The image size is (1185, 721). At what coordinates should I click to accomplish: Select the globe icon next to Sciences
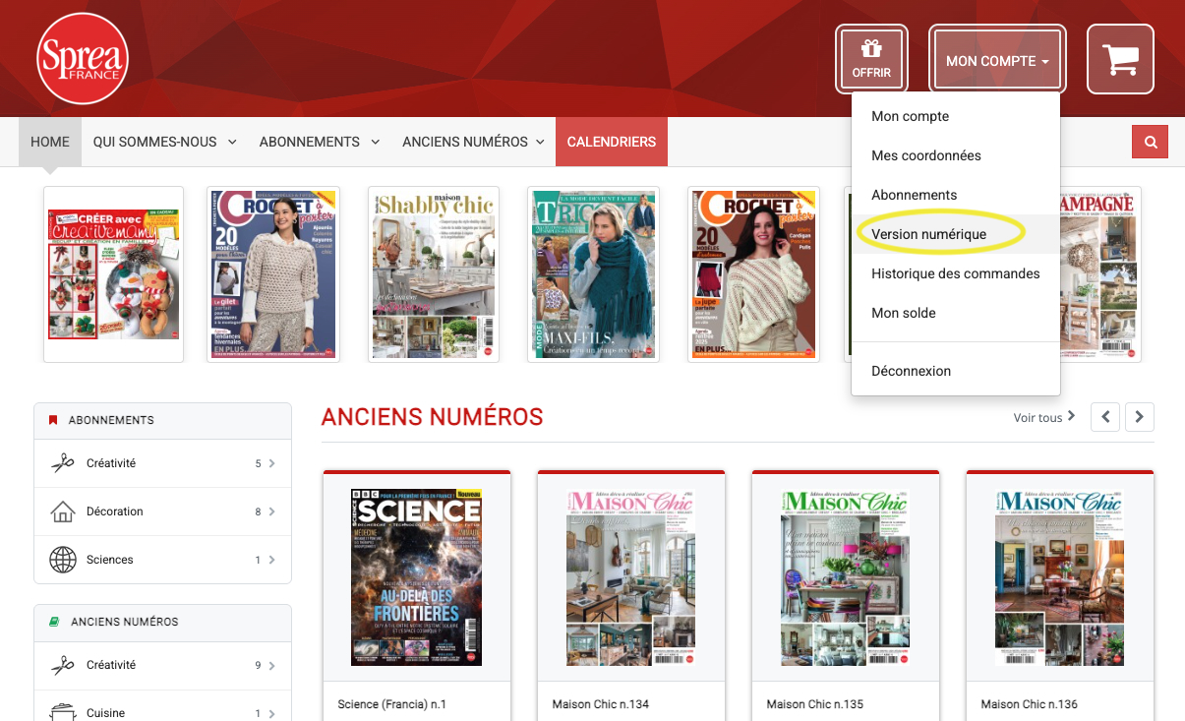(x=63, y=559)
